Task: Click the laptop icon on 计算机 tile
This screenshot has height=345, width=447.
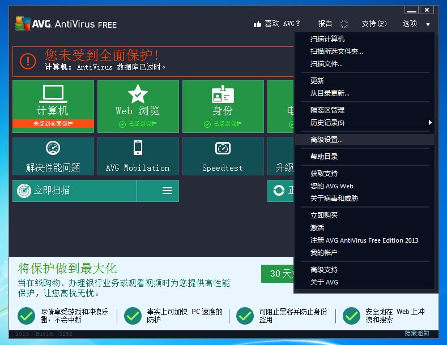Action: [53, 94]
